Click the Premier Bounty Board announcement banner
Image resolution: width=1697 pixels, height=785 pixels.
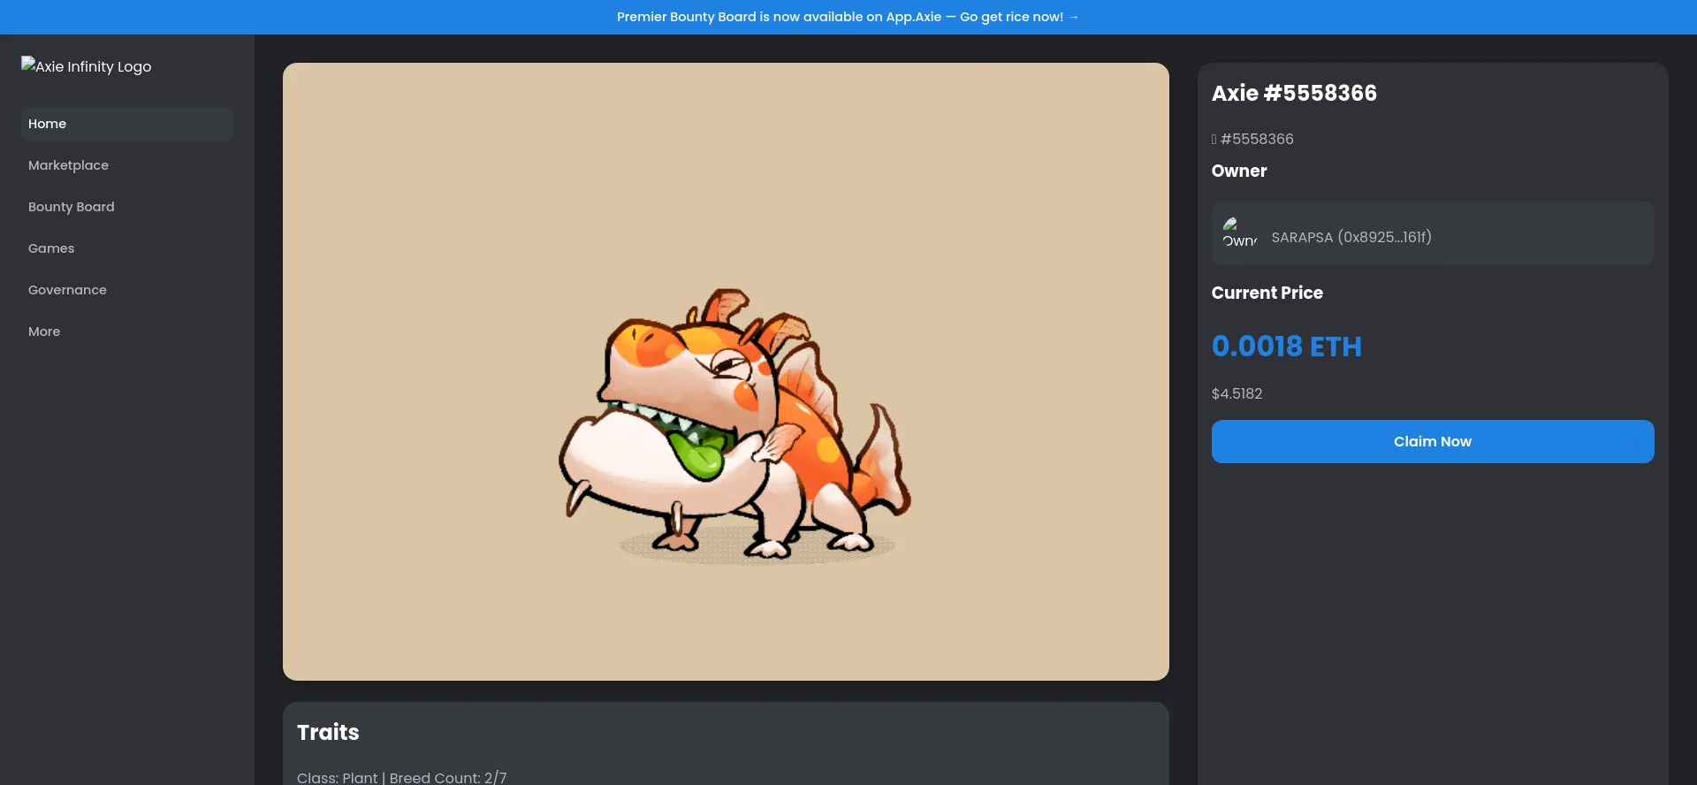(848, 17)
